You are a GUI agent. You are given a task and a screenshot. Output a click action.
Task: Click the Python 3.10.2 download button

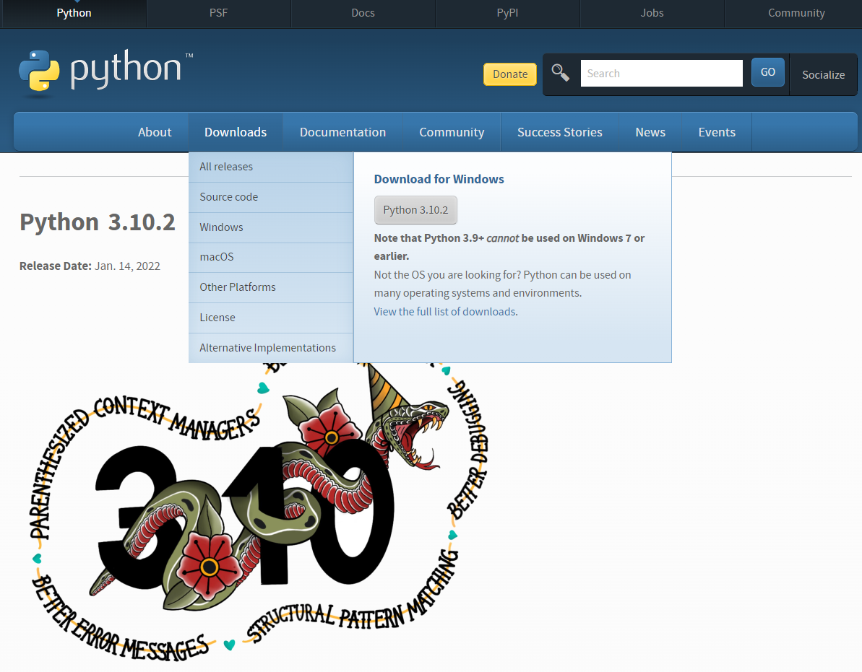[415, 210]
